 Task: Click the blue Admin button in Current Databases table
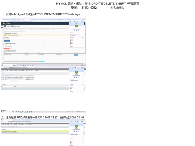[76, 55]
